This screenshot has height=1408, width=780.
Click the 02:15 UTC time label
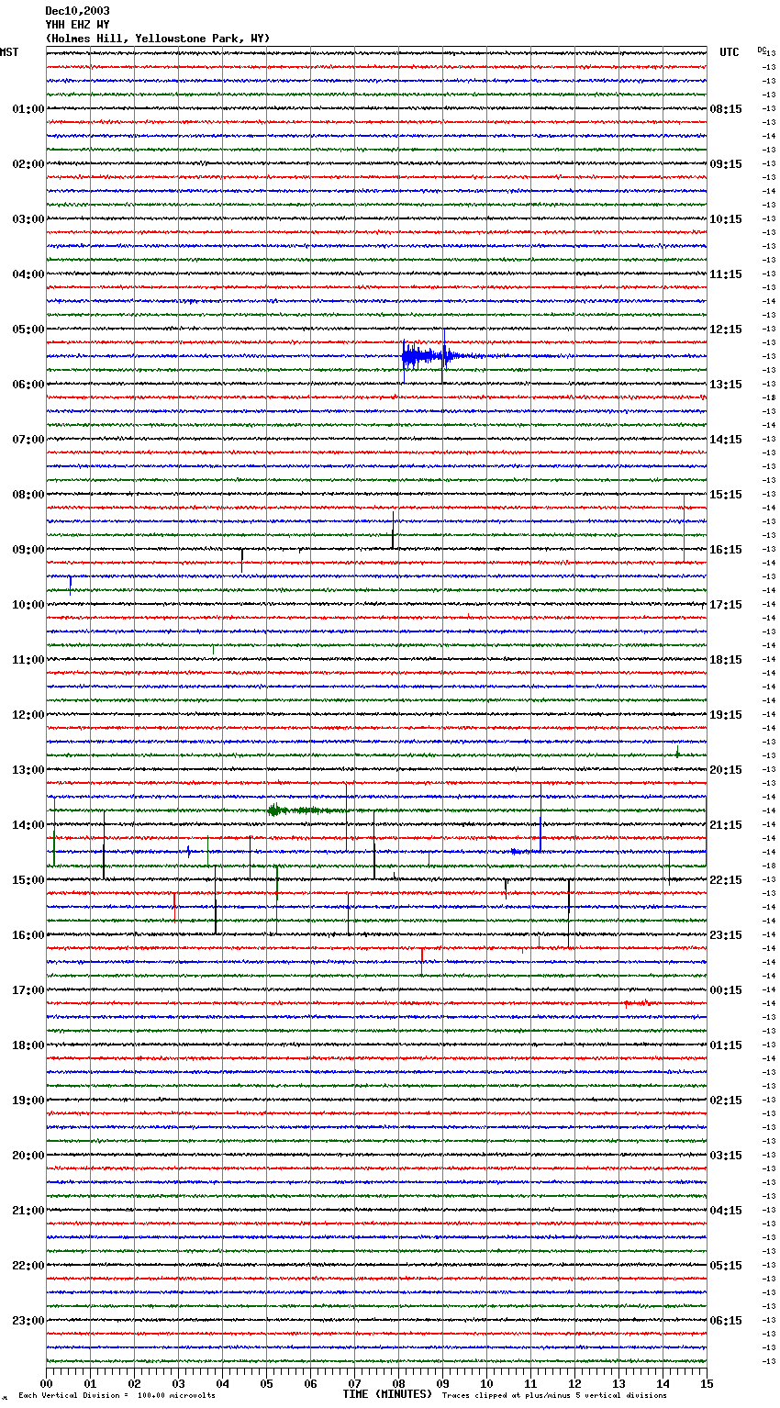pyautogui.click(x=726, y=1101)
